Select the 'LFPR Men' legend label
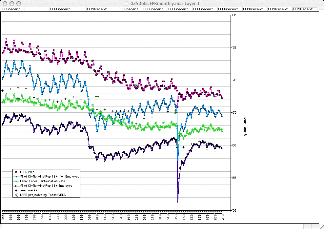This screenshot has height=229, width=324. [x=27, y=172]
